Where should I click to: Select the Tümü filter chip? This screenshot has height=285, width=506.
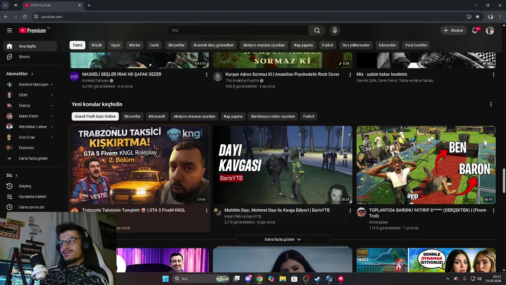coord(77,45)
